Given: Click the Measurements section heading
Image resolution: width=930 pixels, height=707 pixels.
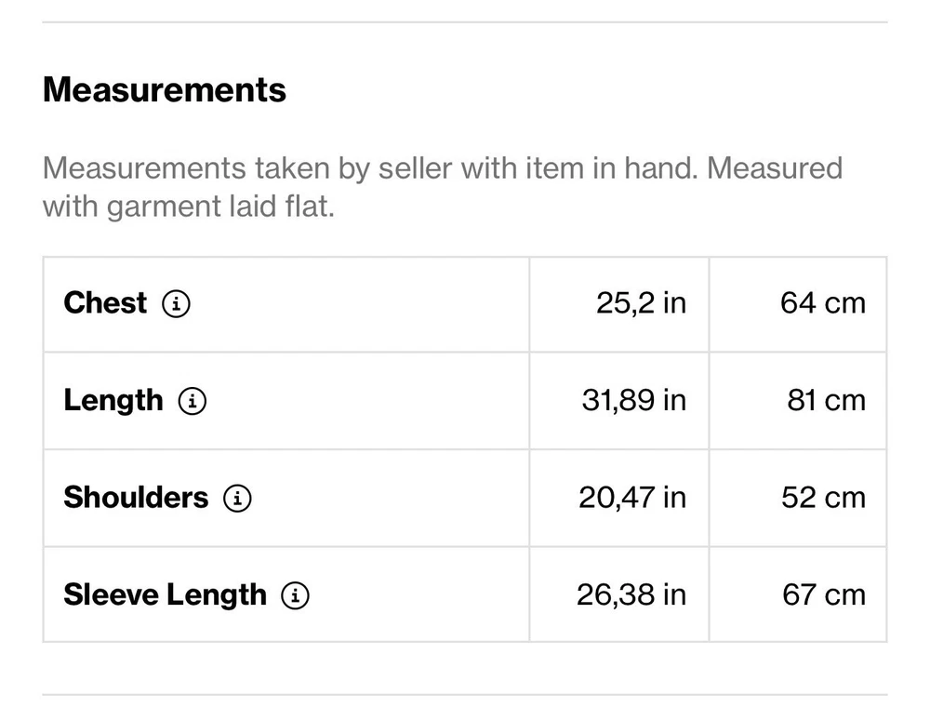Looking at the screenshot, I should point(165,90).
